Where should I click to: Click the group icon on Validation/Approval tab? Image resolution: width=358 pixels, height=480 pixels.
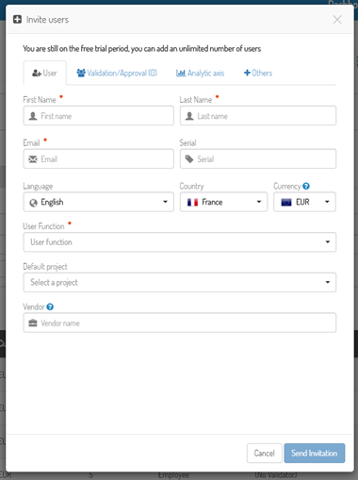click(81, 73)
